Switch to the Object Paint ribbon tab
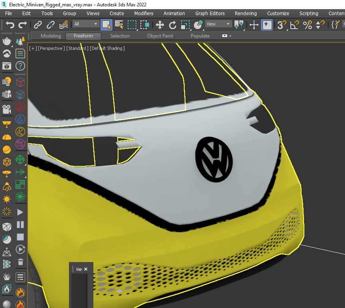345x308 pixels. click(x=160, y=36)
